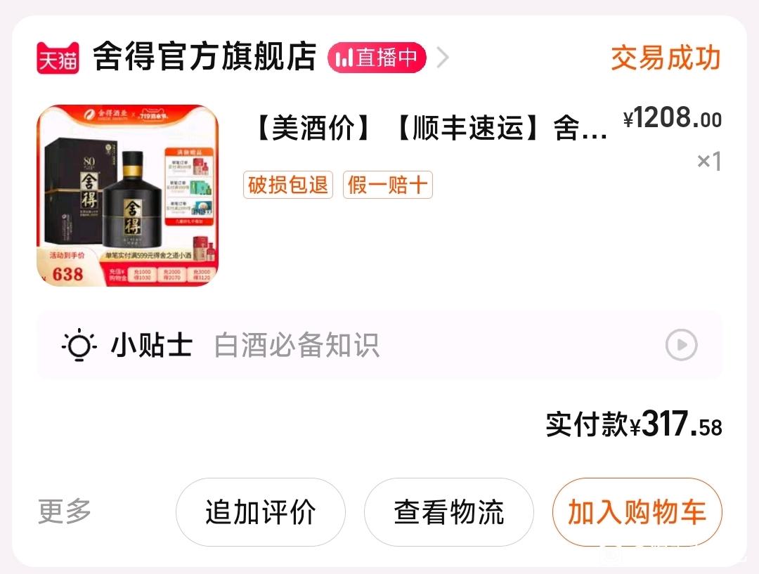759x574 pixels.
Task: Open 白酒必备知识 knowledge tip
Action: point(297,345)
